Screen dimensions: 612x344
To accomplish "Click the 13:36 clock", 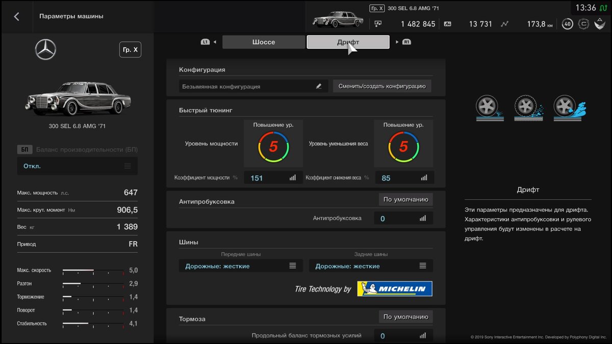I will click(x=585, y=8).
